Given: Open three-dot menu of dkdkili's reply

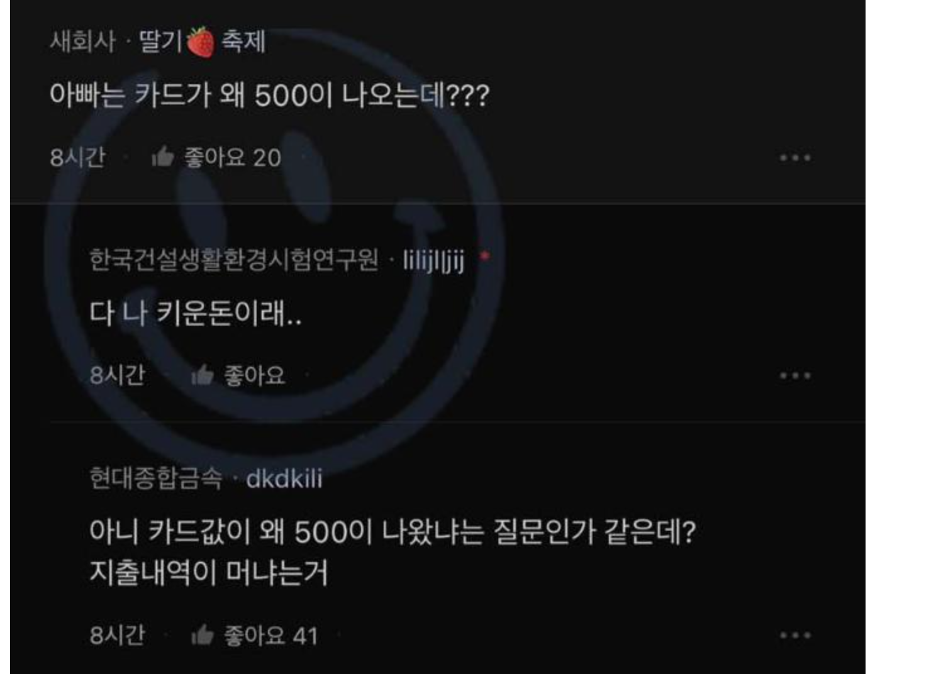Looking at the screenshot, I should (795, 635).
